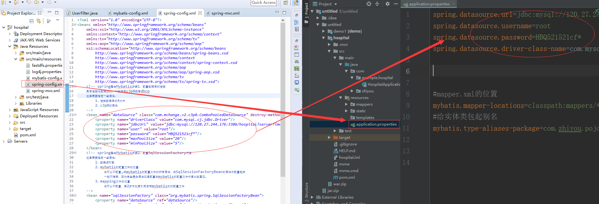599x204 pixels.
Task: Select the IntelliJ application.properties editor tab
Action: pos(428,4)
